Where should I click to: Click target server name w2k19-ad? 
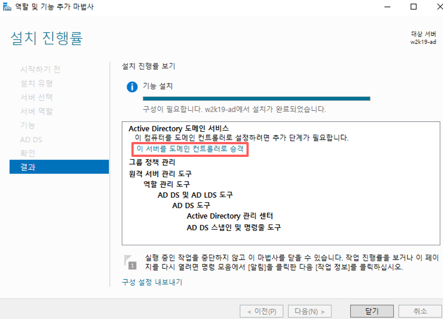[x=423, y=42]
